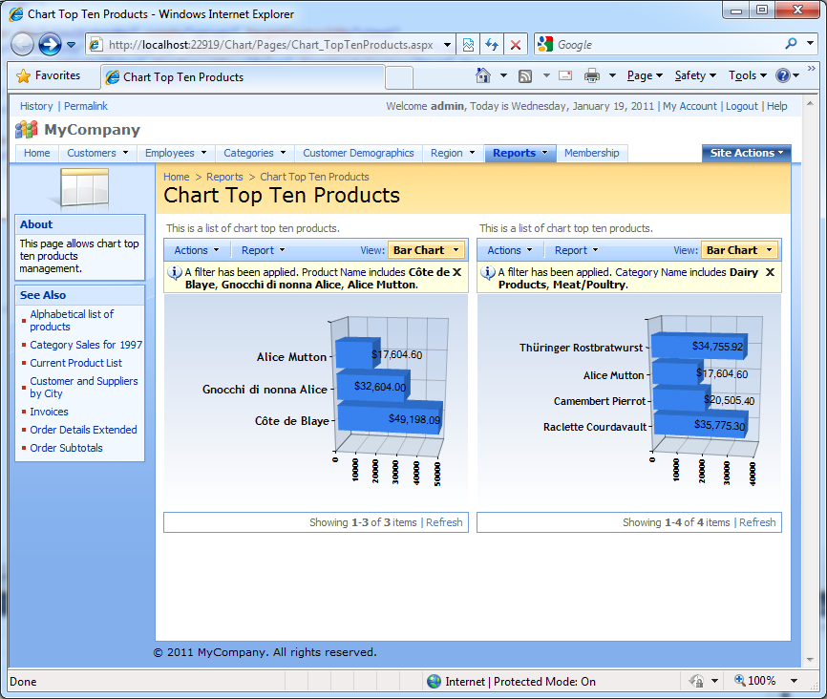Open the Membership menu item
The width and height of the screenshot is (827, 699).
pyautogui.click(x=592, y=153)
